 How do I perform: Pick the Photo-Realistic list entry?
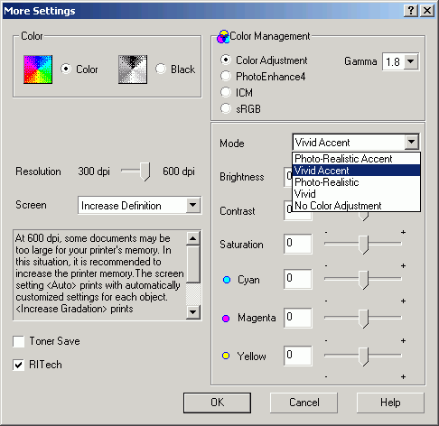(356, 182)
